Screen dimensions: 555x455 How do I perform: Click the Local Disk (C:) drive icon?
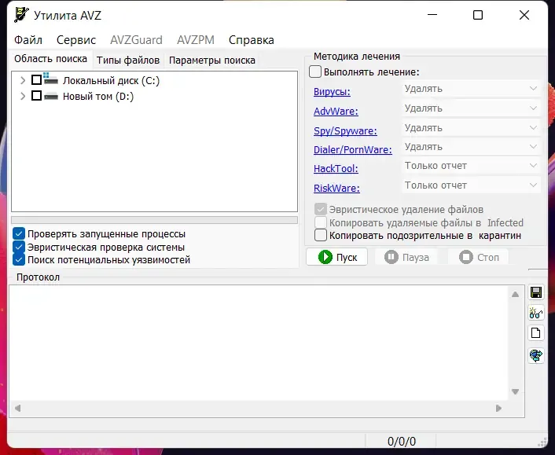50,79
